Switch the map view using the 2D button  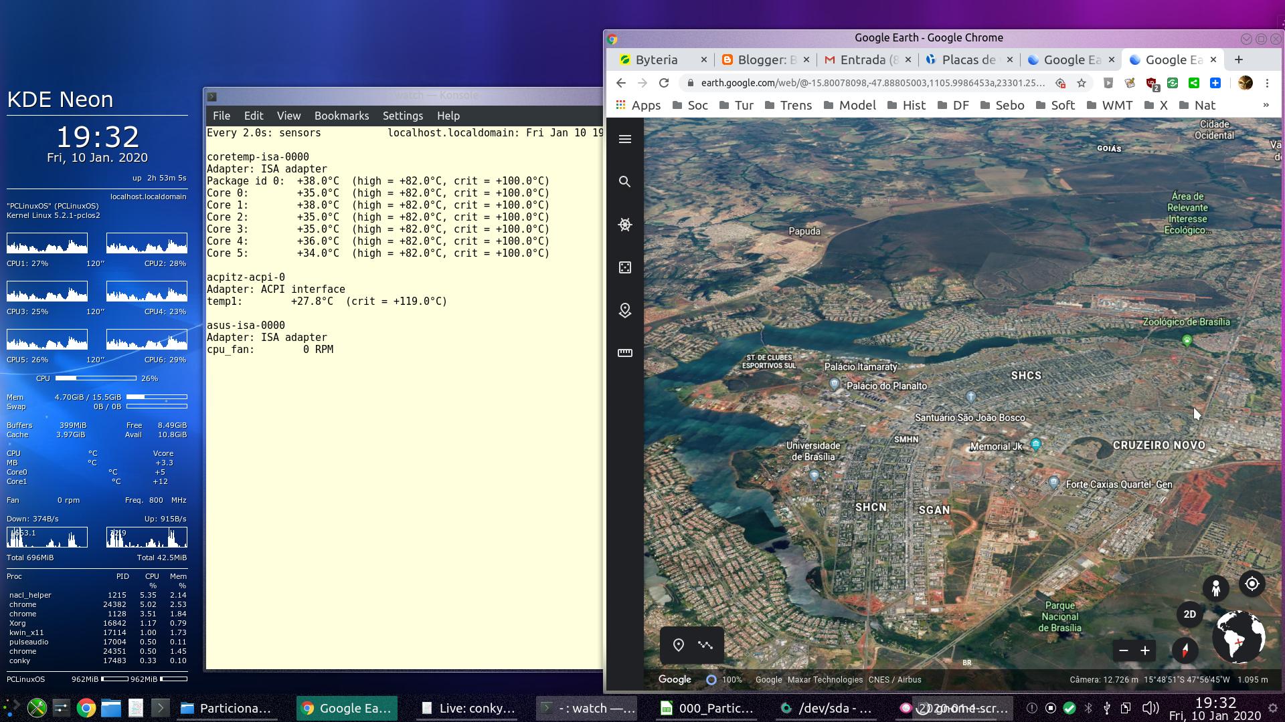pyautogui.click(x=1190, y=614)
